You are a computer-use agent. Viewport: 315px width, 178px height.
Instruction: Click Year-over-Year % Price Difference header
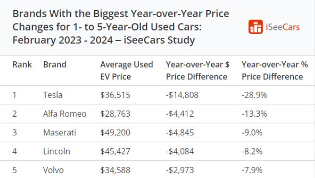click(x=275, y=70)
